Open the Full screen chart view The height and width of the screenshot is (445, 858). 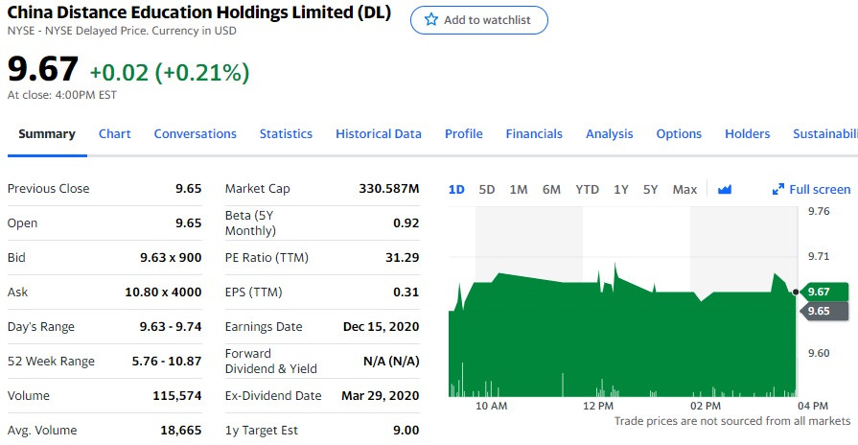(811, 189)
